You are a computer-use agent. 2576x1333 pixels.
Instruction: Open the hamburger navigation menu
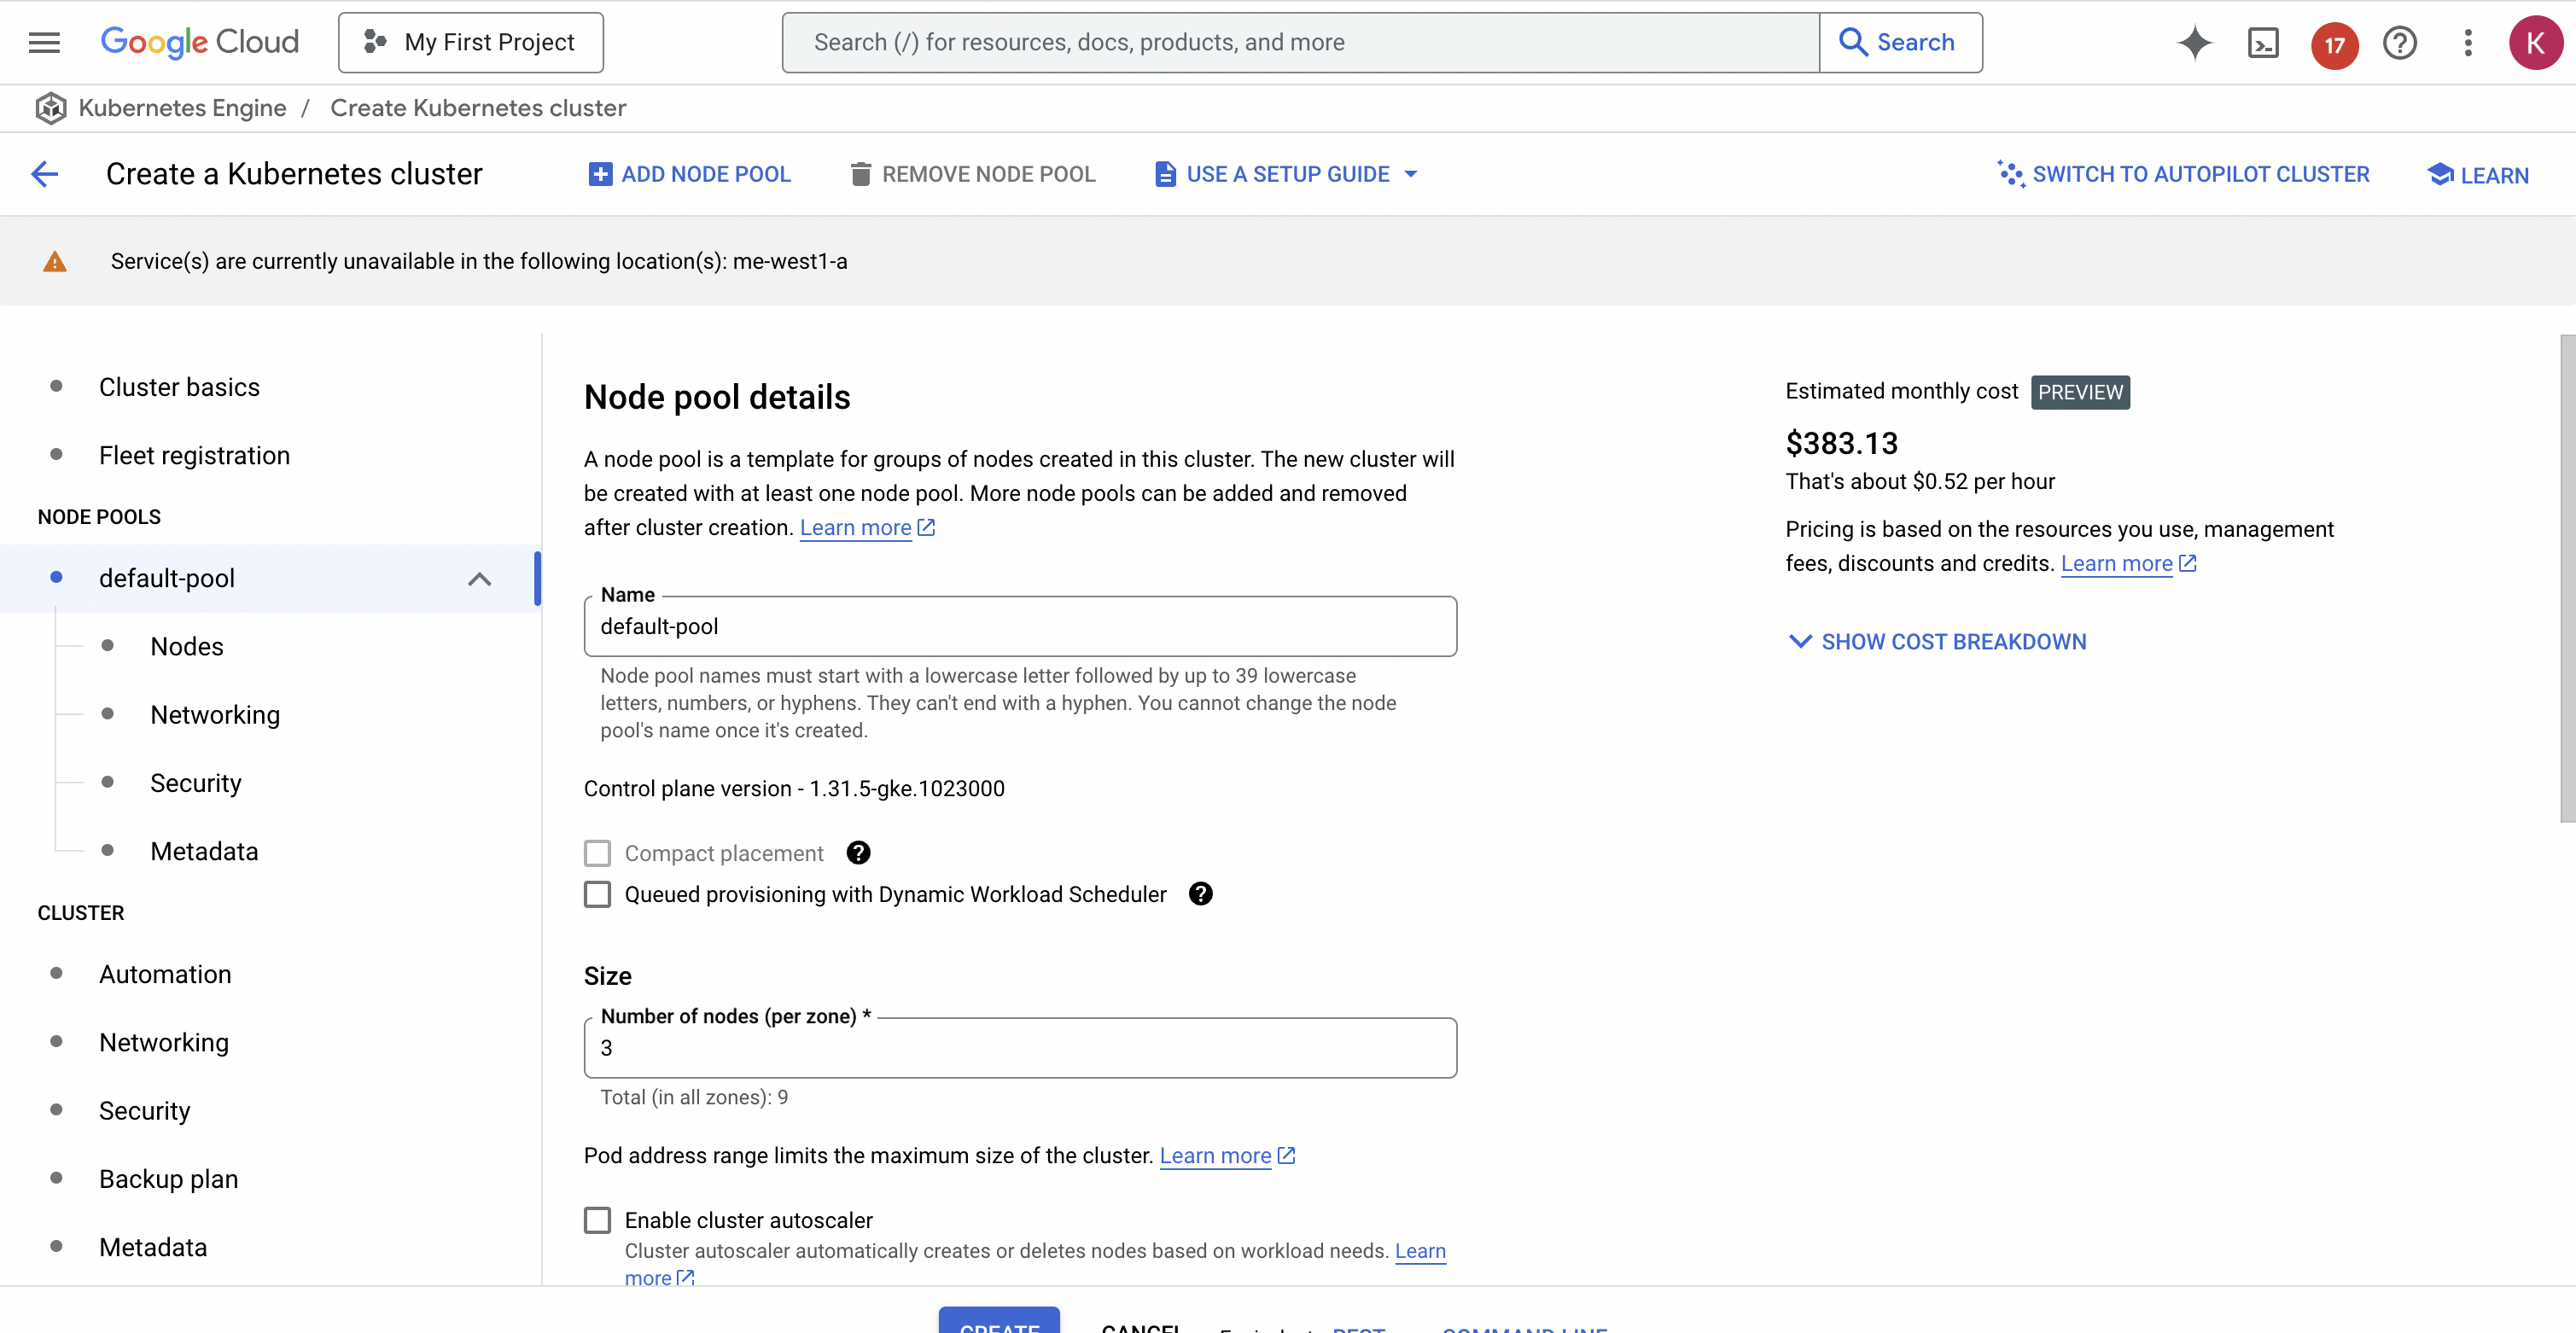[44, 42]
